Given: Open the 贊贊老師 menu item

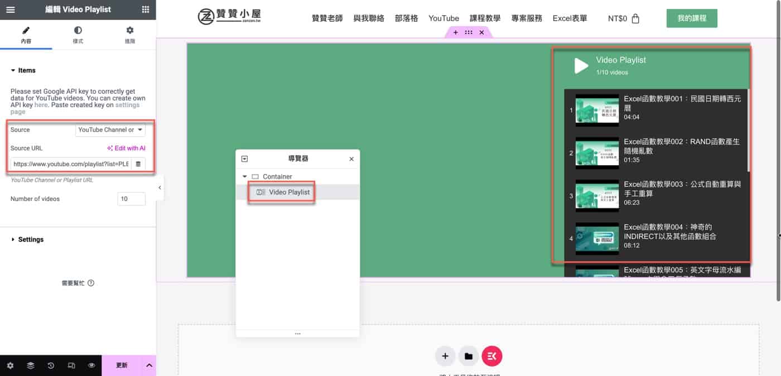Looking at the screenshot, I should (327, 18).
